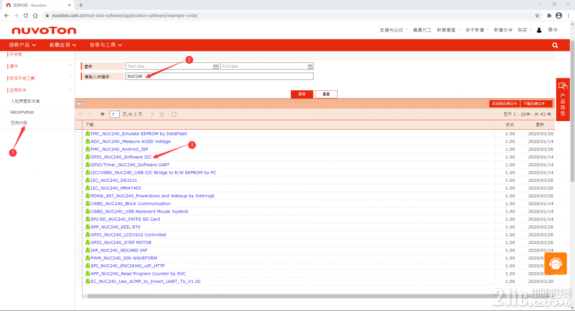Open the red product selection side tab
Image resolution: width=575 pixels, height=311 pixels.
pos(563,99)
